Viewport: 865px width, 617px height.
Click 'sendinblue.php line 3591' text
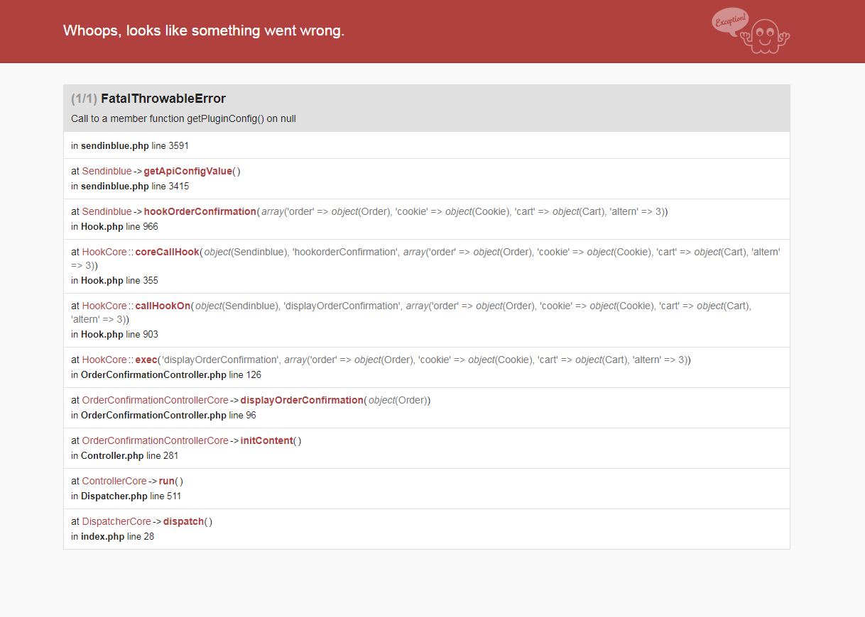click(x=135, y=145)
